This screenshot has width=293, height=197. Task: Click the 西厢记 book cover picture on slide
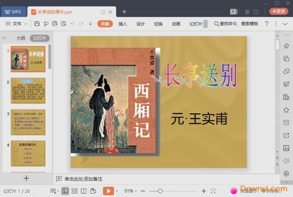click(115, 102)
